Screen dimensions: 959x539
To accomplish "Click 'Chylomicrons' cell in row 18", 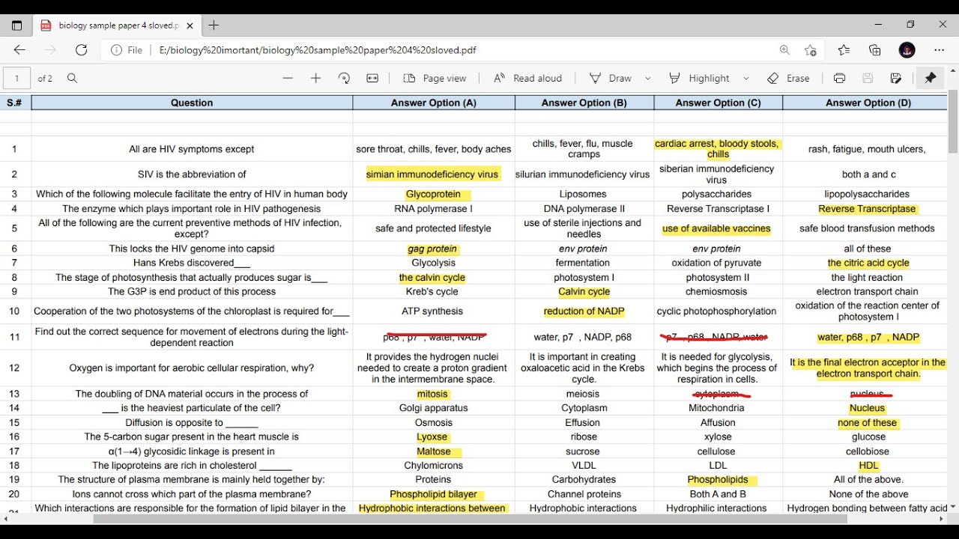I will [434, 466].
